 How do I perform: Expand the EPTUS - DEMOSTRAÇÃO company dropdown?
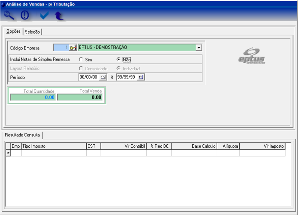click(x=199, y=48)
